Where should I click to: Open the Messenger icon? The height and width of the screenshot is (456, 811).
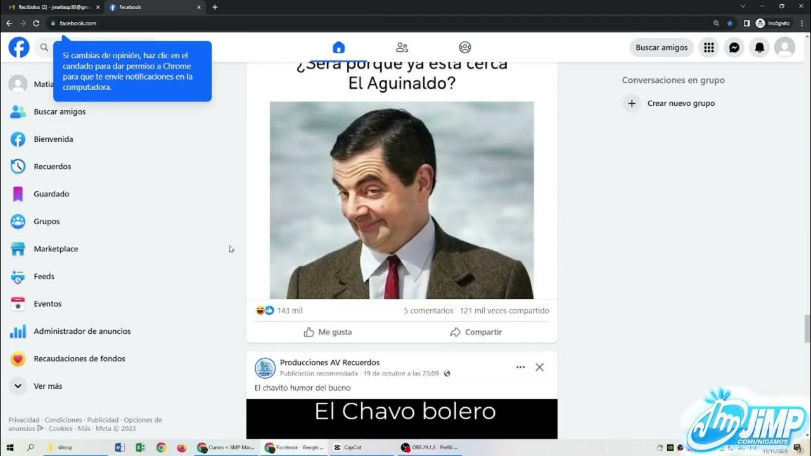pos(734,47)
